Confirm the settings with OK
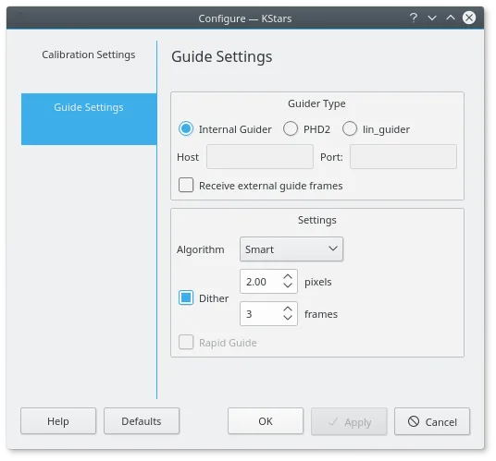The width and height of the screenshot is (496, 461). (x=266, y=421)
